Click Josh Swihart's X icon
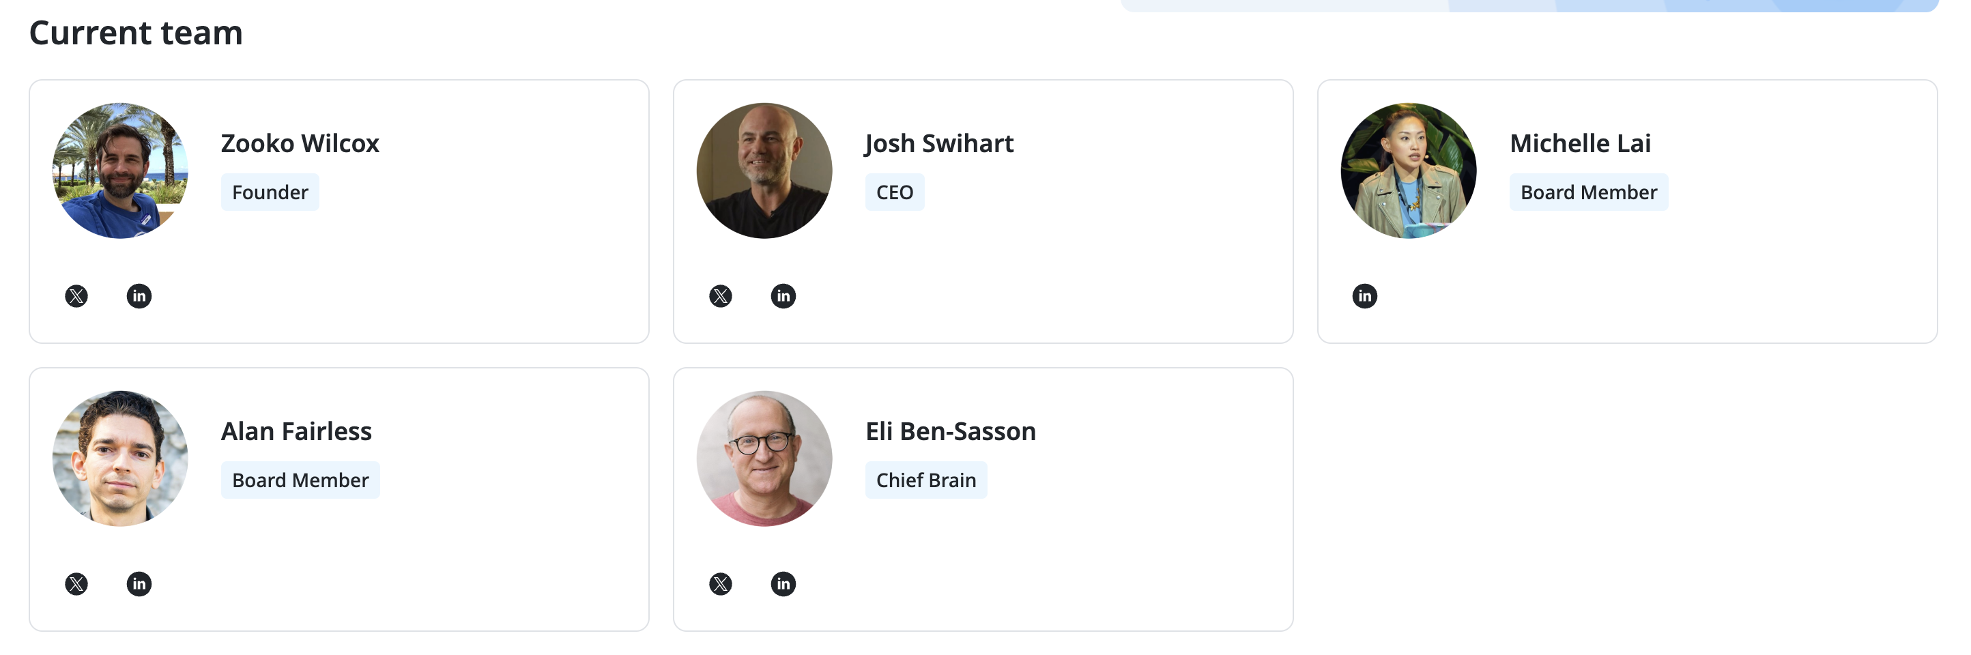Image resolution: width=1971 pixels, height=655 pixels. 721,296
